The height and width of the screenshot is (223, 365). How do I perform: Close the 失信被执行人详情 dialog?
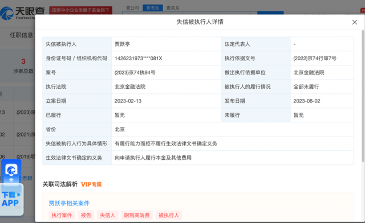354,22
